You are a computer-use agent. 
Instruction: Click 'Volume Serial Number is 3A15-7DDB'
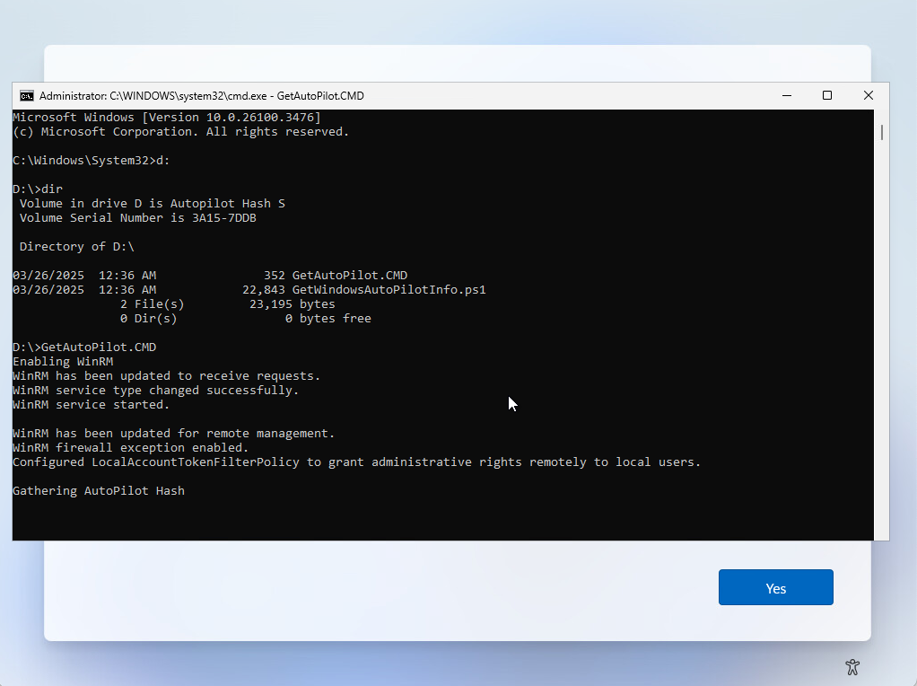click(138, 217)
